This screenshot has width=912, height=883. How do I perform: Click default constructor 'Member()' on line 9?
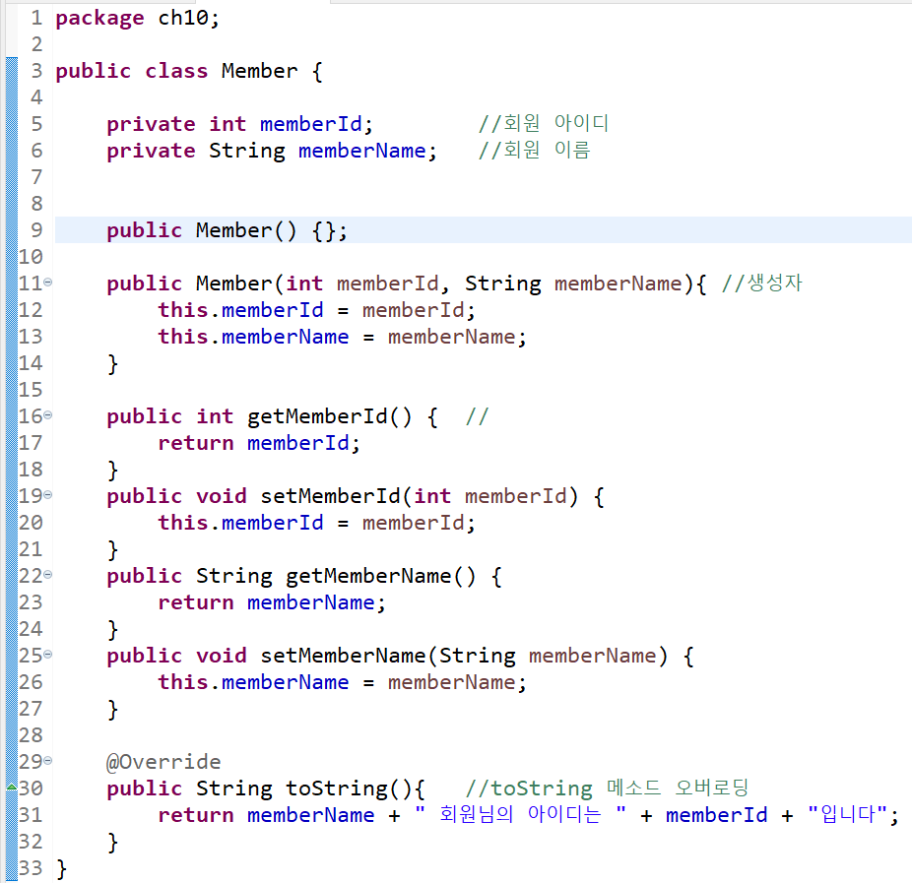tap(246, 230)
